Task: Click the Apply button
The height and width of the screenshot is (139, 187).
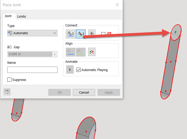Action: coord(109,92)
